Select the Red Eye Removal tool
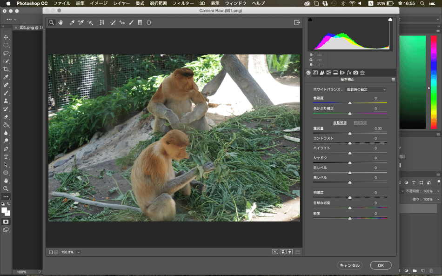 (122, 22)
